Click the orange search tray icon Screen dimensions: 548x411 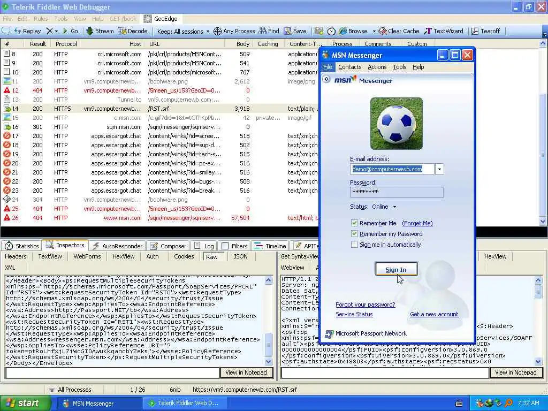pos(508,403)
